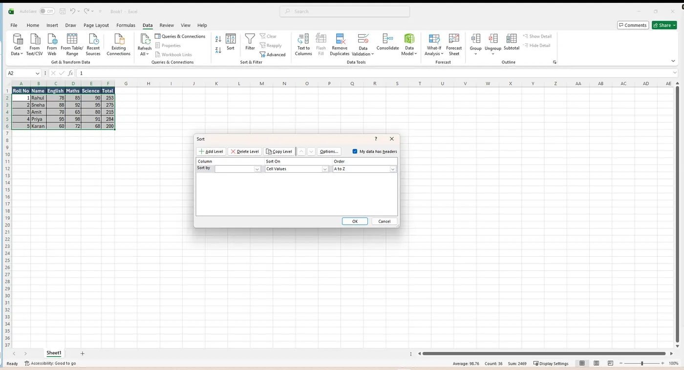This screenshot has height=370, width=684.
Task: Click the horizontal scrollbar
Action: [x=544, y=353]
